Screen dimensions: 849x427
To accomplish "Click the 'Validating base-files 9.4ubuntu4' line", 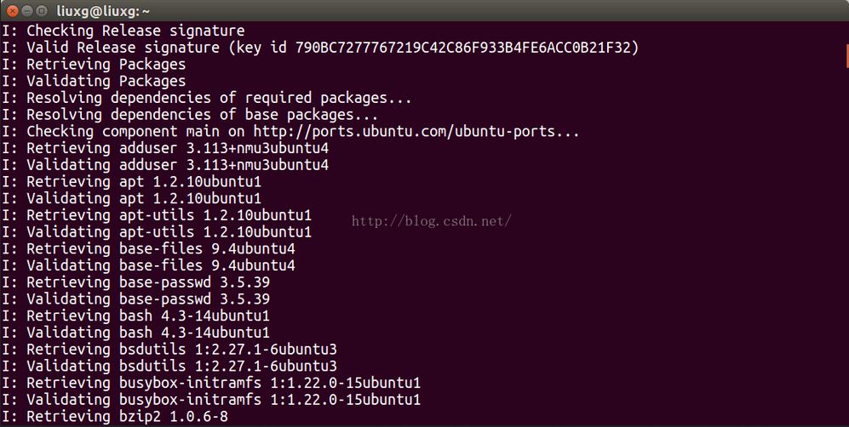I will [x=148, y=265].
